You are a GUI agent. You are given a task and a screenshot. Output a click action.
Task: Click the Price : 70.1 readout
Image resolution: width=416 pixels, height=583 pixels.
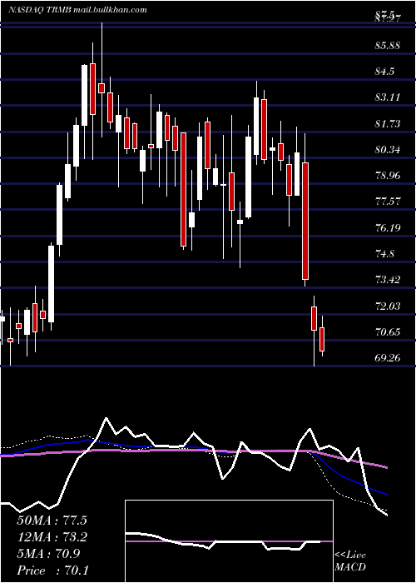click(52, 571)
